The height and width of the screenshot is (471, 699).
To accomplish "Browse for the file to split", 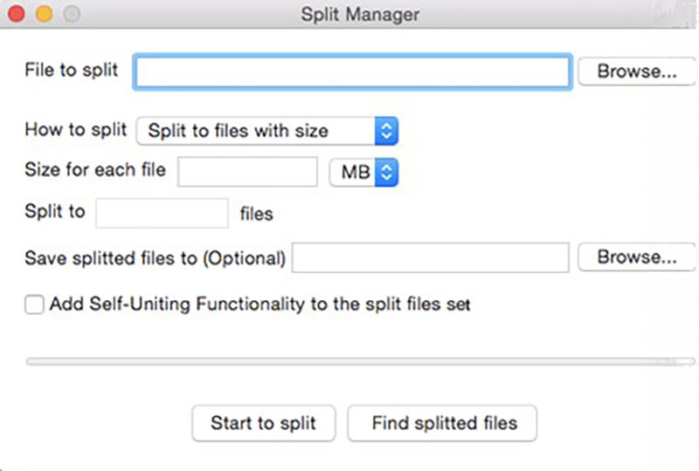I will [x=637, y=72].
